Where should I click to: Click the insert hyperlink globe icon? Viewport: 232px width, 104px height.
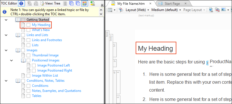tap(211, 10)
